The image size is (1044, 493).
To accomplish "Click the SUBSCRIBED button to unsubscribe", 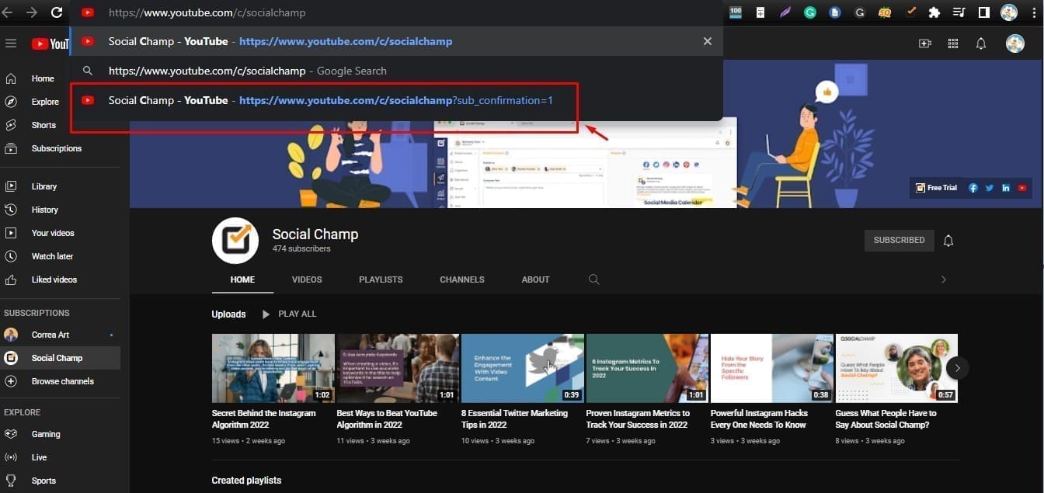I will coord(899,241).
